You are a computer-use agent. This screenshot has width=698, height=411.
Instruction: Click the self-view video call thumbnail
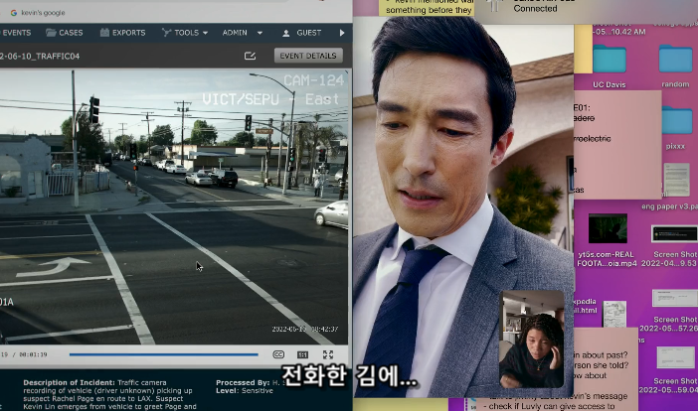[532, 340]
